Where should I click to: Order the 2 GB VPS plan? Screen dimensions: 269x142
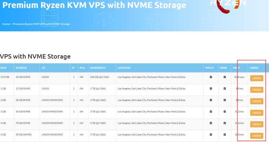coord(257,101)
